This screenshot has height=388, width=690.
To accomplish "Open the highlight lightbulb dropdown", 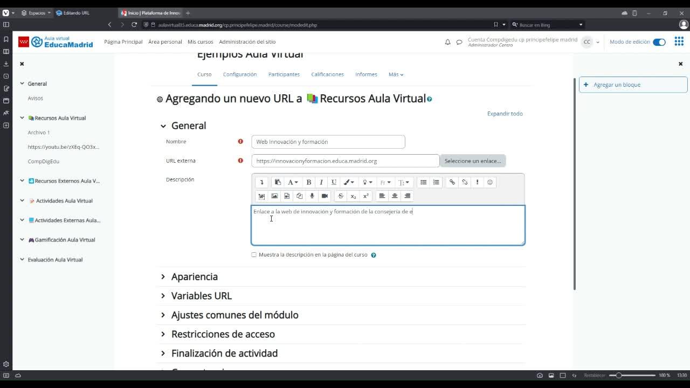I will click(367, 182).
